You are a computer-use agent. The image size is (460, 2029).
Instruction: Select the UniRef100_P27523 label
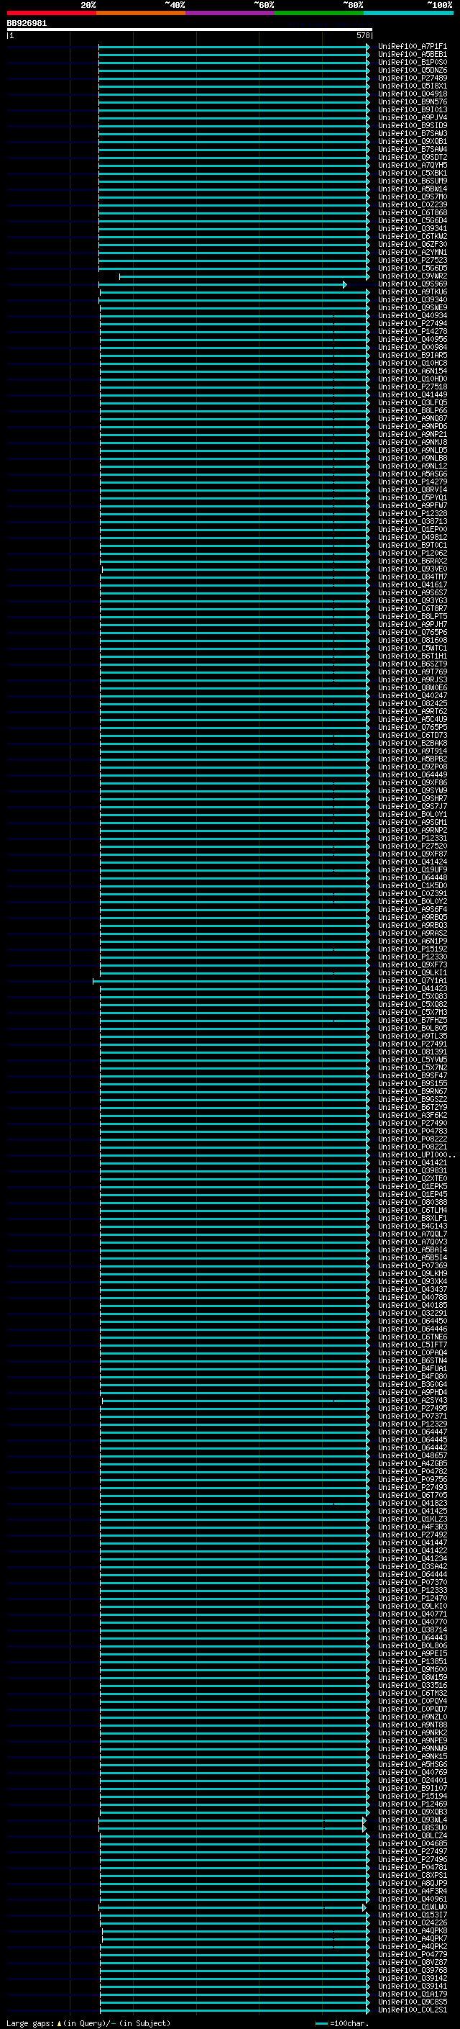[x=412, y=260]
